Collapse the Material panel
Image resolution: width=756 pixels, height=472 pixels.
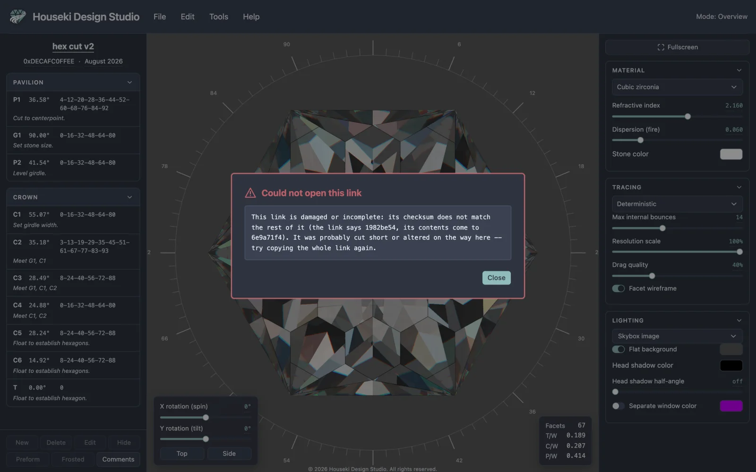pyautogui.click(x=739, y=70)
